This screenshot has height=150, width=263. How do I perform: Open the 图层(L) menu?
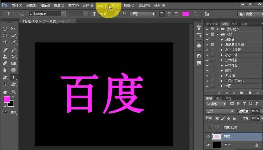tap(59, 5)
